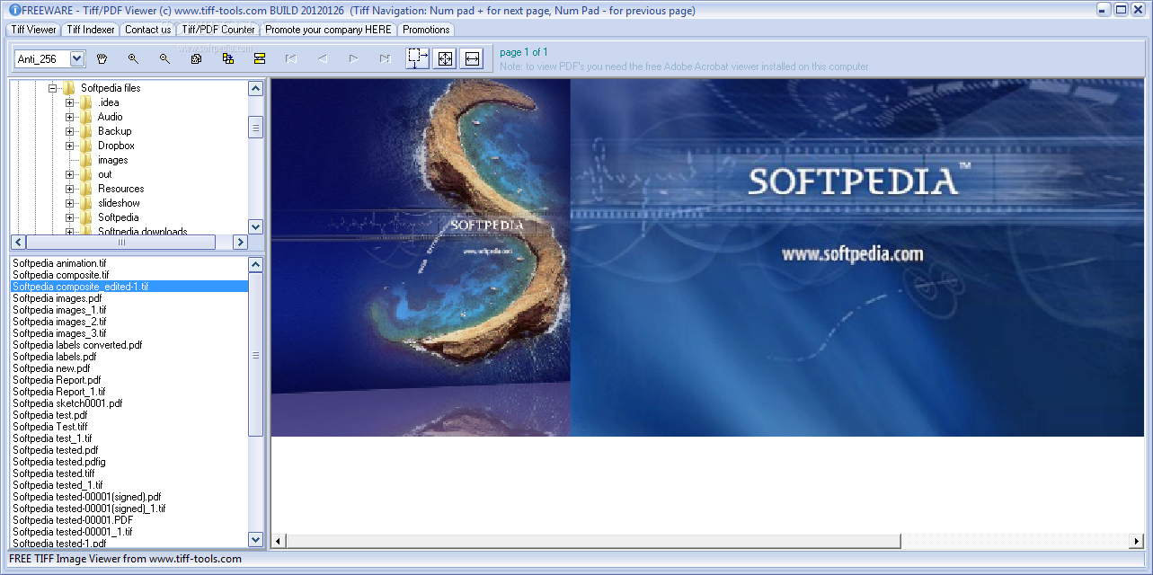Select file Softpedia images_2.tif

59,322
